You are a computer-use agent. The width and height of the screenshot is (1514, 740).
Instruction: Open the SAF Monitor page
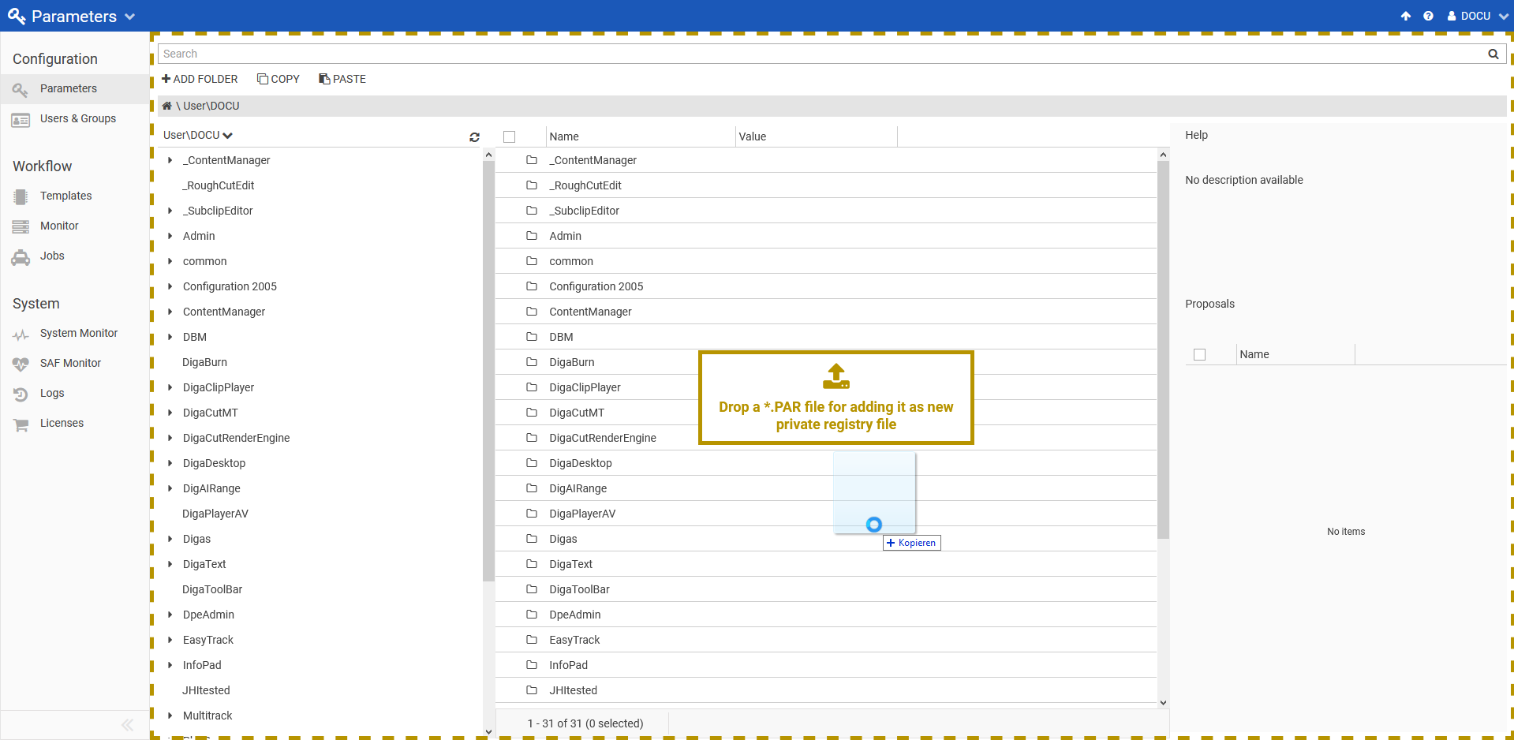(x=70, y=363)
